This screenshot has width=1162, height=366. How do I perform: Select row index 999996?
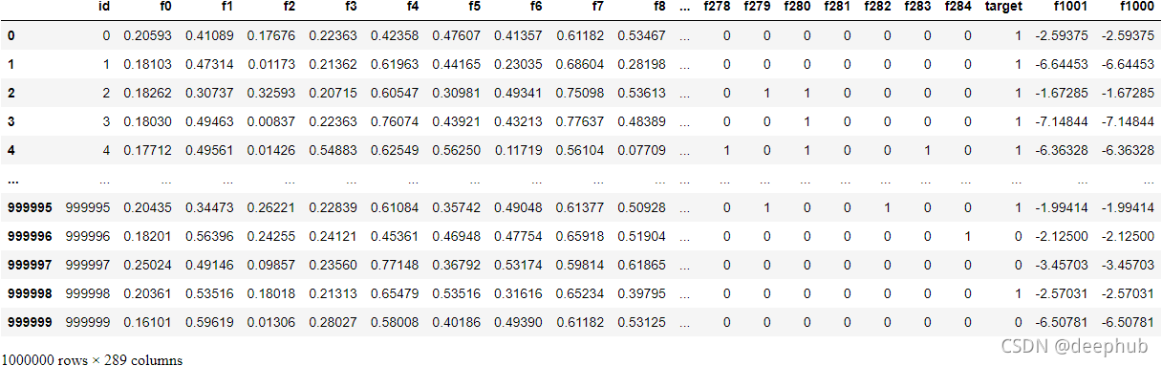pyautogui.click(x=28, y=236)
